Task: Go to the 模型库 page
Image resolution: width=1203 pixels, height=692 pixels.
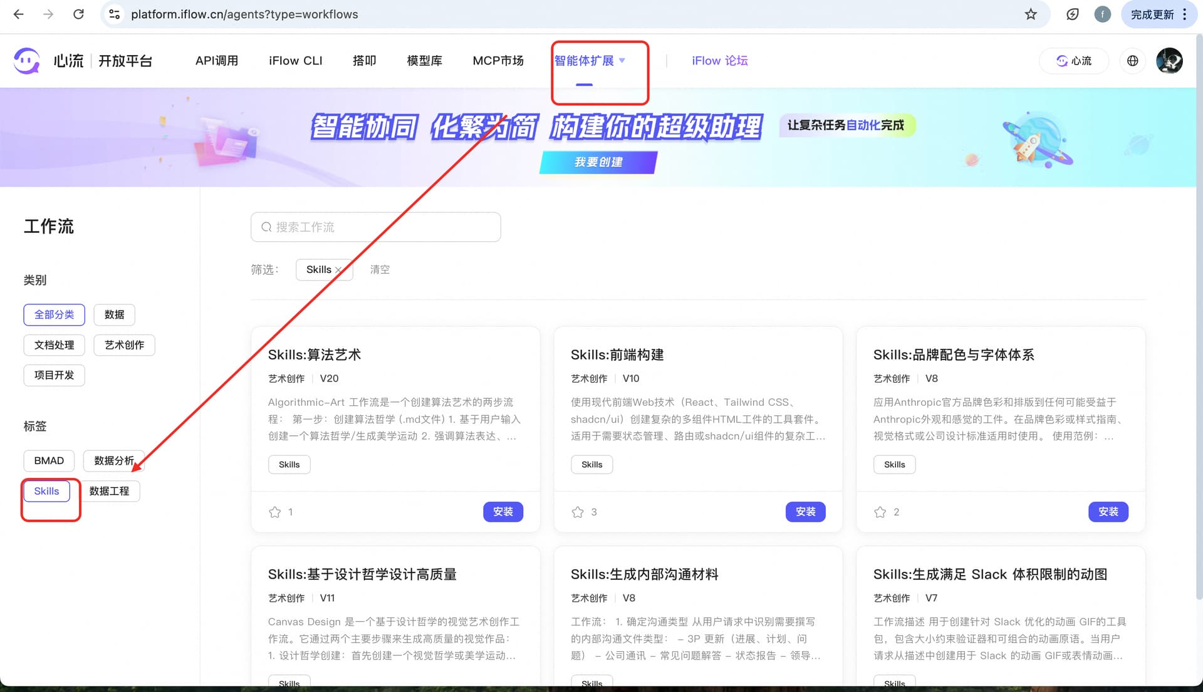Action: point(424,61)
